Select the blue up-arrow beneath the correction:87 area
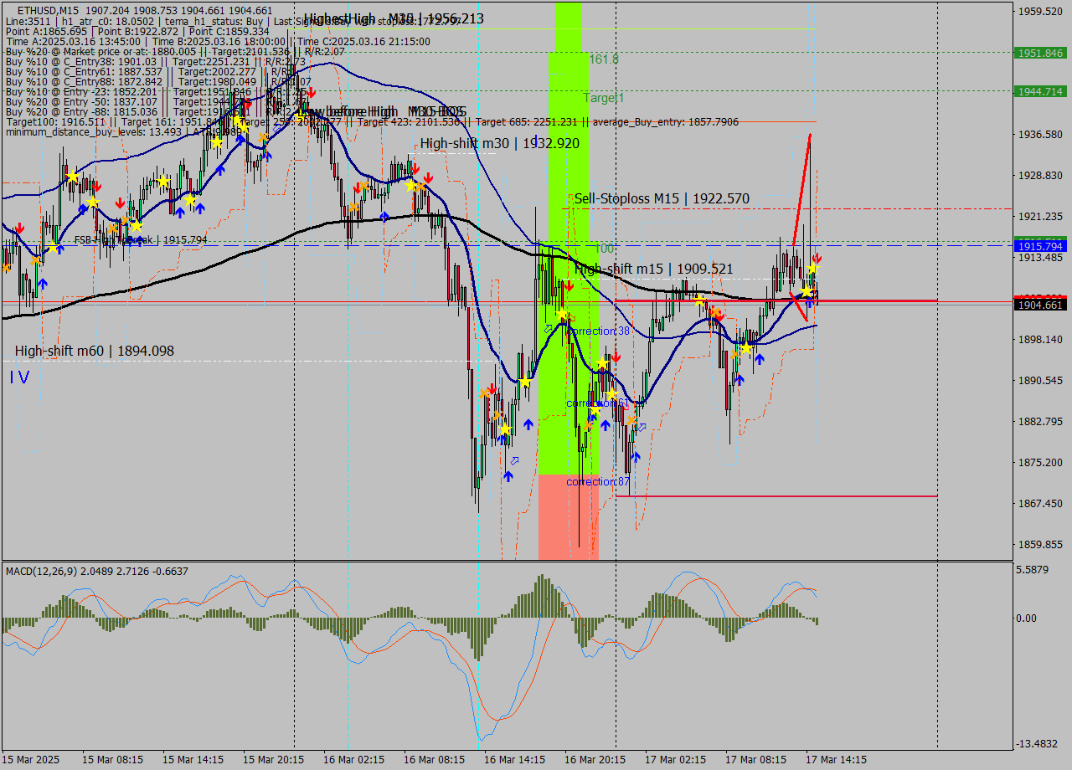The width and height of the screenshot is (1072, 770). coord(636,456)
